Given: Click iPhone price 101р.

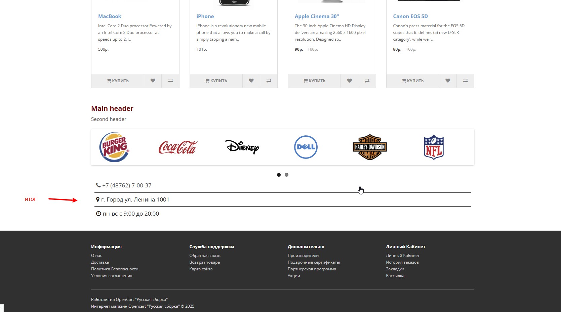Looking at the screenshot, I should tap(202, 49).
